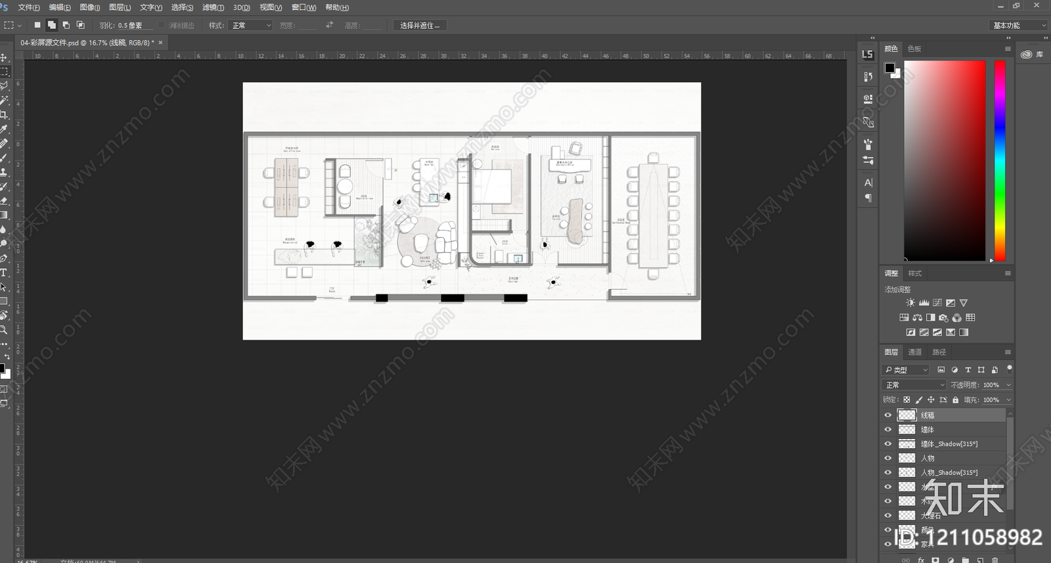The image size is (1051, 563).
Task: Open the 类型 layer filter dropdown
Action: (906, 370)
